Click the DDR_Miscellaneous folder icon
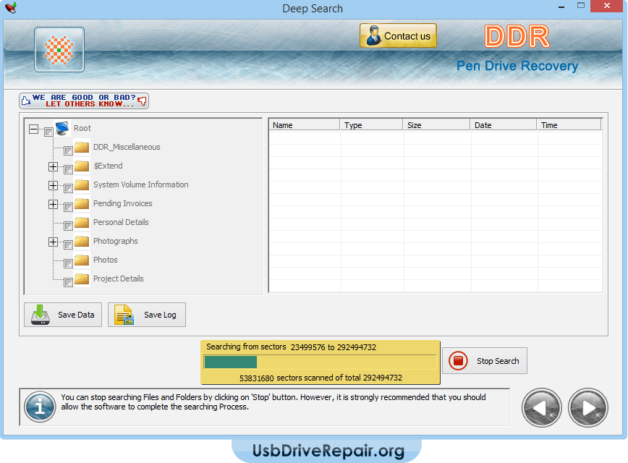 82,147
